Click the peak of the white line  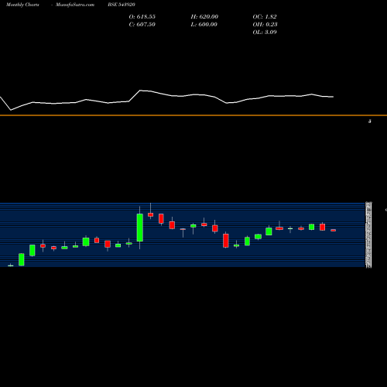coord(140,91)
